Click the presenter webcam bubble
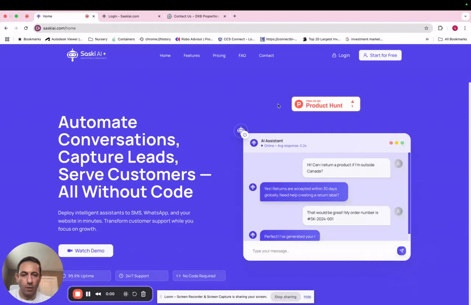This screenshot has width=471, height=305. click(x=33, y=273)
